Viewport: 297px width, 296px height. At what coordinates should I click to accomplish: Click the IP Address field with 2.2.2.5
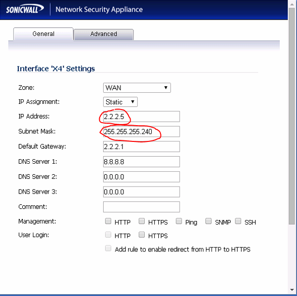(142, 117)
